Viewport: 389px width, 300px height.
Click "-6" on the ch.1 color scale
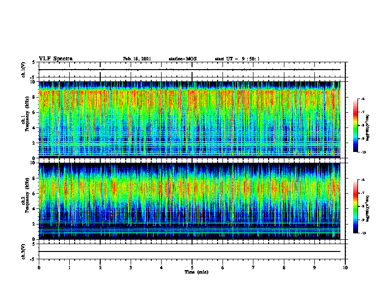tap(362, 99)
